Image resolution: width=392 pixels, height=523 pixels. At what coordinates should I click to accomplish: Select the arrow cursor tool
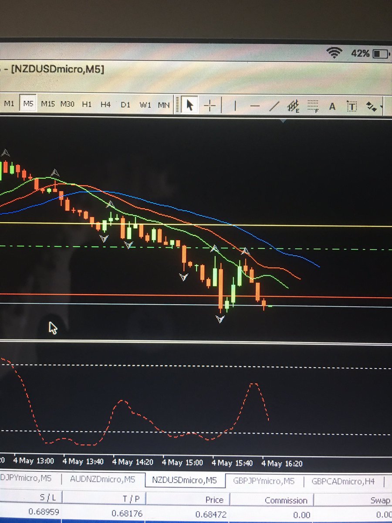189,105
